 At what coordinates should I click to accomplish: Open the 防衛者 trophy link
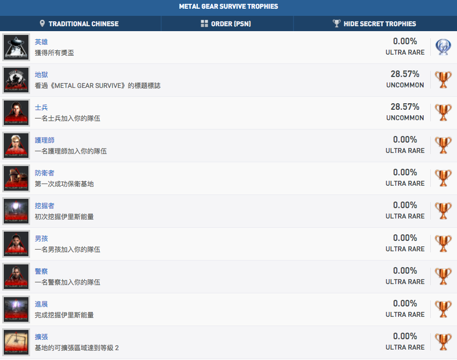pyautogui.click(x=45, y=173)
